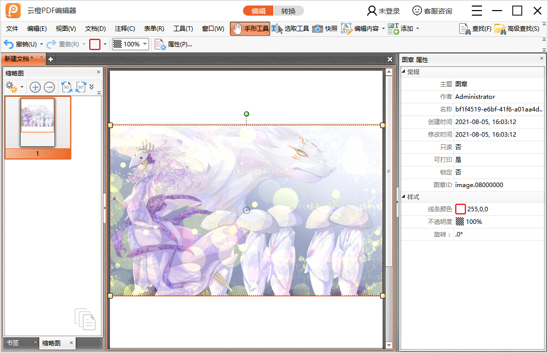Take a snapshot with 快照 tool
Image resolution: width=548 pixels, height=353 pixels.
tap(325, 29)
